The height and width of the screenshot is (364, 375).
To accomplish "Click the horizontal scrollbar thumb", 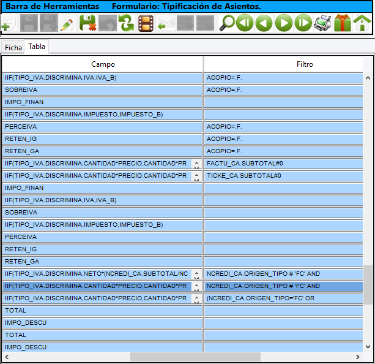I will (x=195, y=357).
